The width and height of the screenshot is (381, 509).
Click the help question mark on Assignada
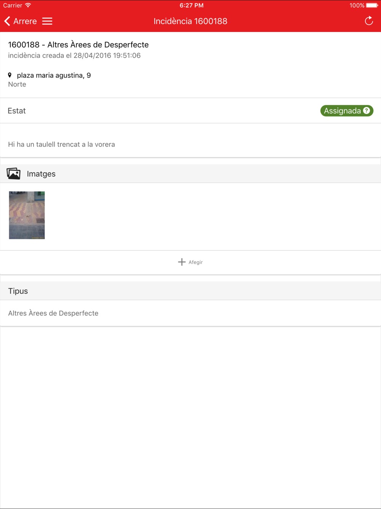(x=367, y=111)
